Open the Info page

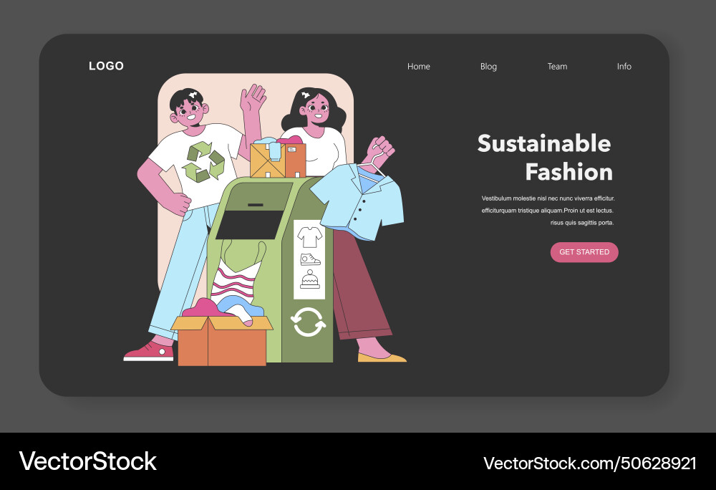tap(624, 66)
